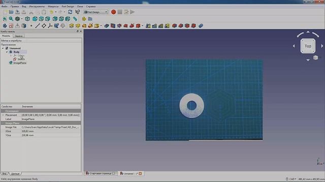The width and height of the screenshot is (325, 182).
Task: Collapse the Body tree node
Action: pyautogui.click(x=7, y=52)
